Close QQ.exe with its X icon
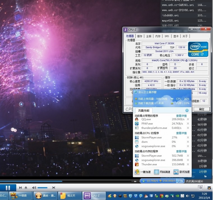Viewport: 213px width, 200px height. click(x=188, y=119)
